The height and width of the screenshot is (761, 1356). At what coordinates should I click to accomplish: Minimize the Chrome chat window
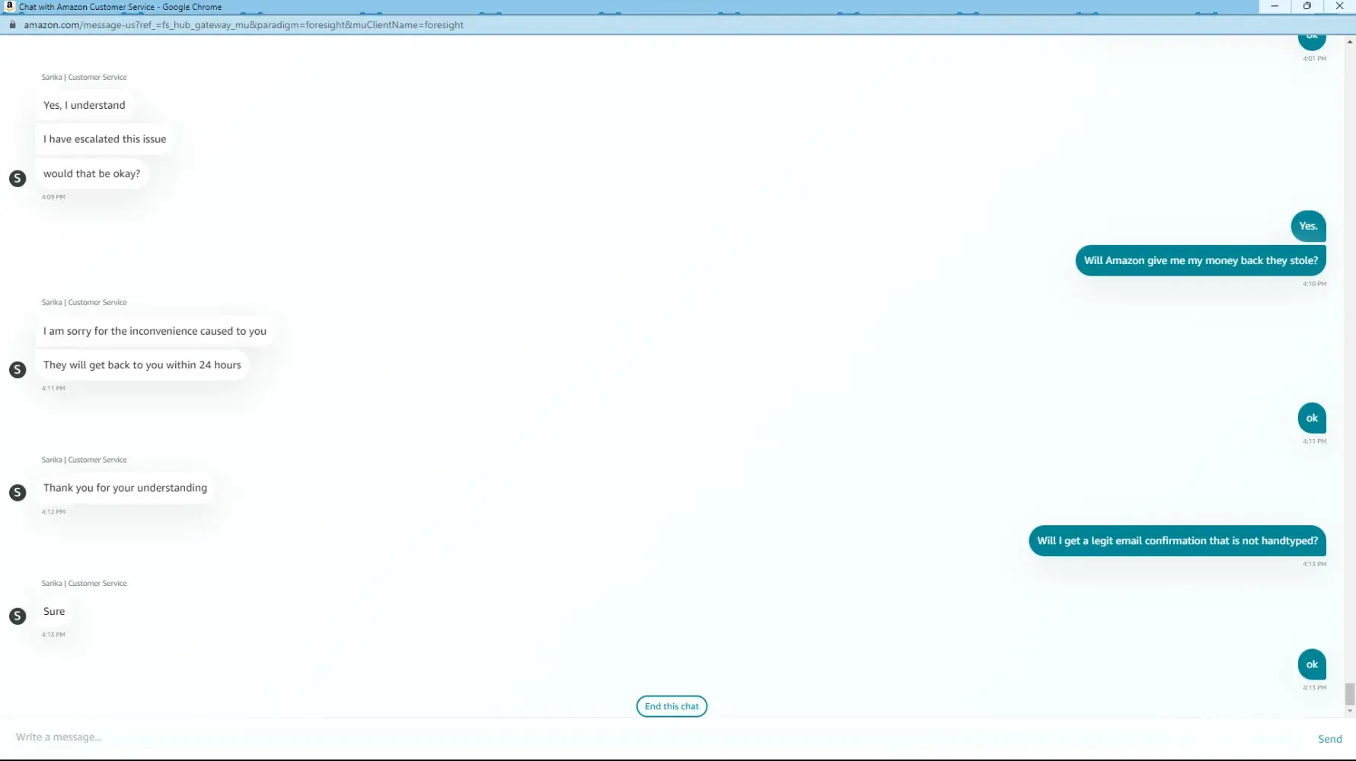coord(1275,6)
